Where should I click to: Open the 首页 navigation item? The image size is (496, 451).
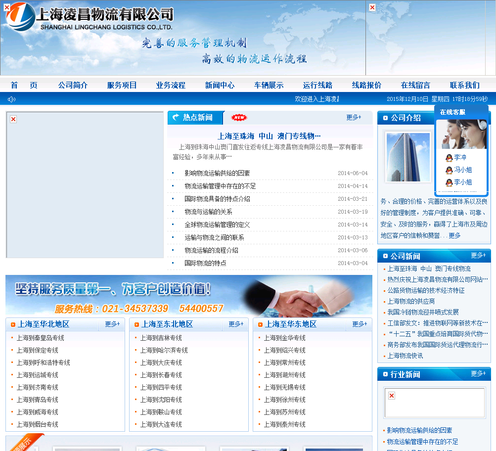point(24,85)
